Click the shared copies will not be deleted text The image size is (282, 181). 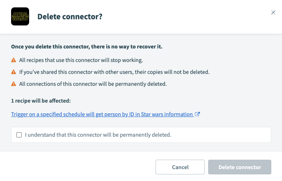(x=115, y=72)
